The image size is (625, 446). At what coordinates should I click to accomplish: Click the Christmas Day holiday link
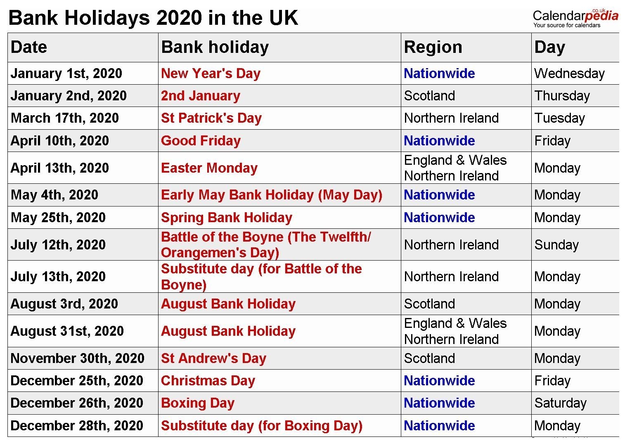click(x=208, y=381)
